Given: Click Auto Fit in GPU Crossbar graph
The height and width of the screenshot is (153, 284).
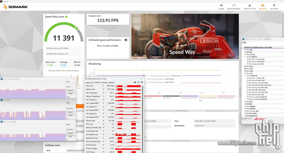Looking at the screenshot, I should (x=70, y=133).
